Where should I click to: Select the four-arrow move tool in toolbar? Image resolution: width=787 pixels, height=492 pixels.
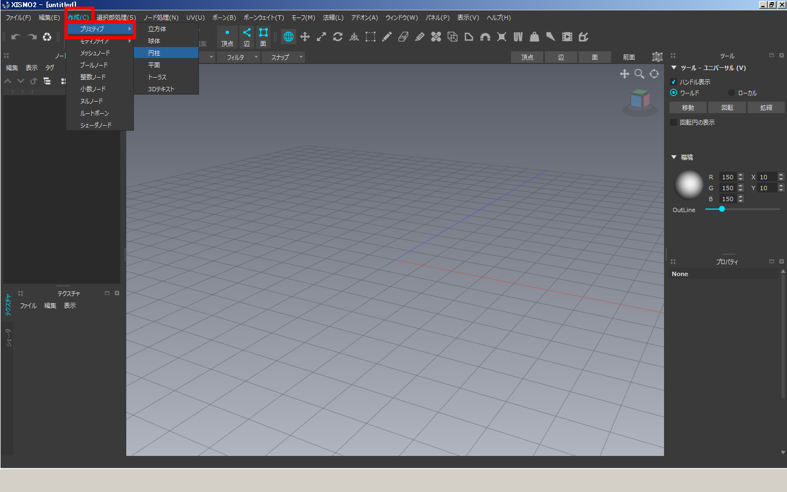(x=305, y=37)
